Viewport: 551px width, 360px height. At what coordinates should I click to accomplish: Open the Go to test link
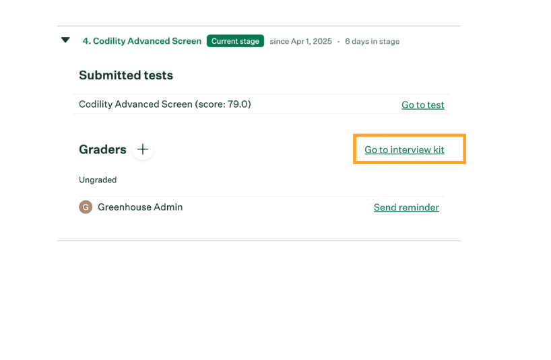pyautogui.click(x=423, y=104)
